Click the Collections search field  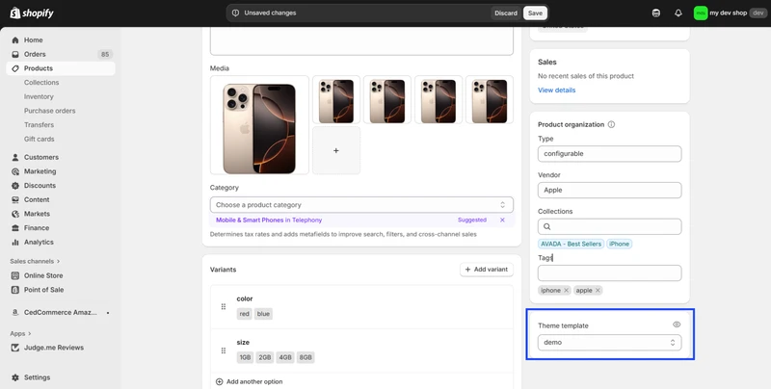point(610,226)
